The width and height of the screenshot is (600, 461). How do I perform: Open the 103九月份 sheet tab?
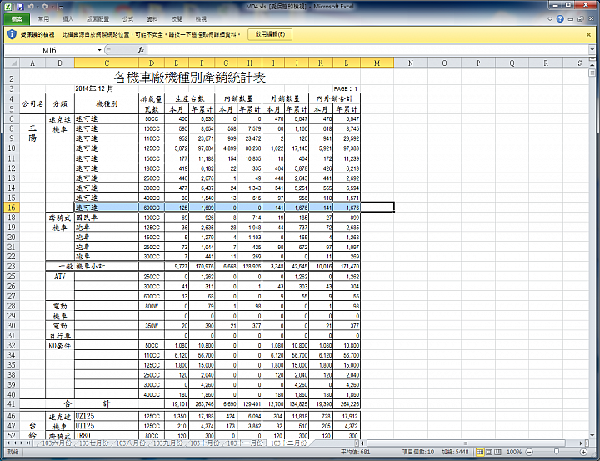168,443
